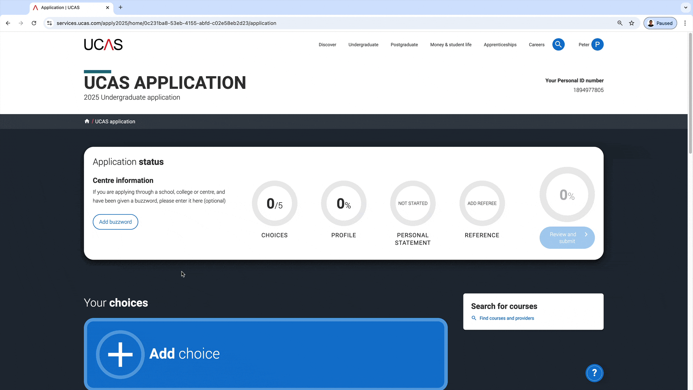Click the UCAS logo
Image resolution: width=693 pixels, height=390 pixels.
pos(103,44)
